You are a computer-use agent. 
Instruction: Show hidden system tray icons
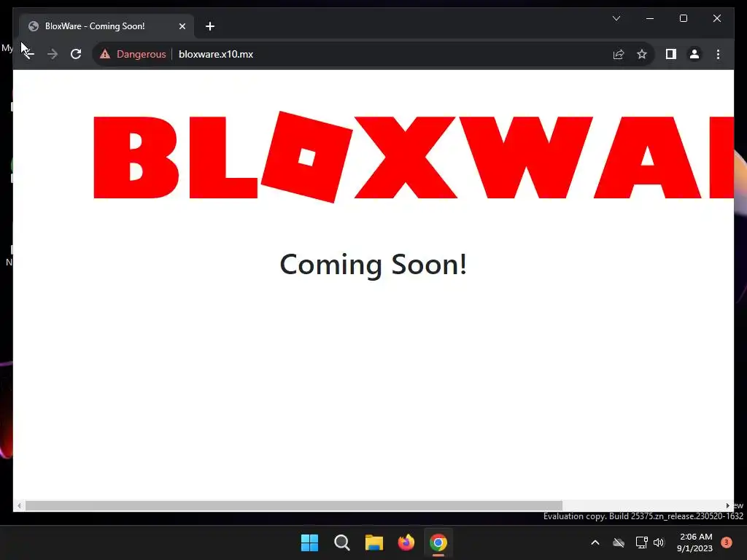click(595, 542)
